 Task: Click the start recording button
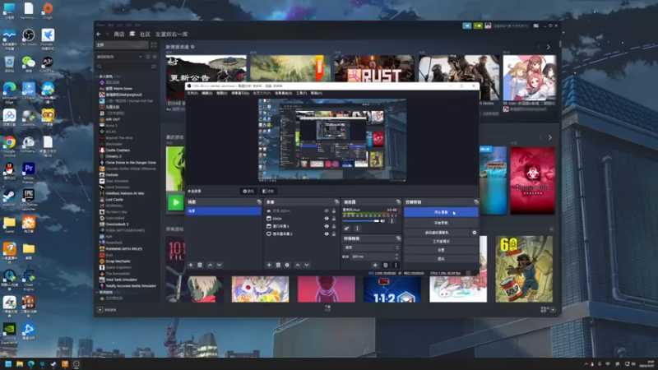[441, 223]
